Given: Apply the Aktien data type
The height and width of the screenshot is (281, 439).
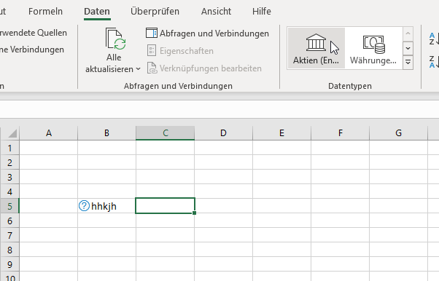Looking at the screenshot, I should [316, 48].
